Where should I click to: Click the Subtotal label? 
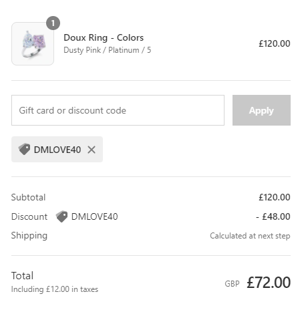click(x=28, y=197)
